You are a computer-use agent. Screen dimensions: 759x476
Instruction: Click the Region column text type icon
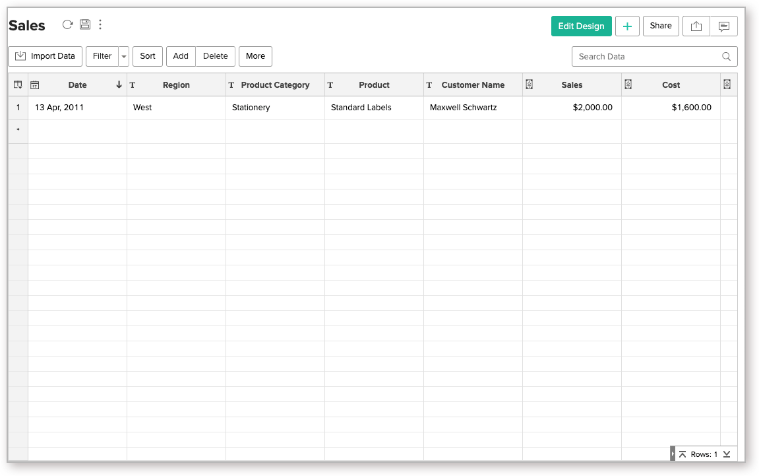point(133,85)
